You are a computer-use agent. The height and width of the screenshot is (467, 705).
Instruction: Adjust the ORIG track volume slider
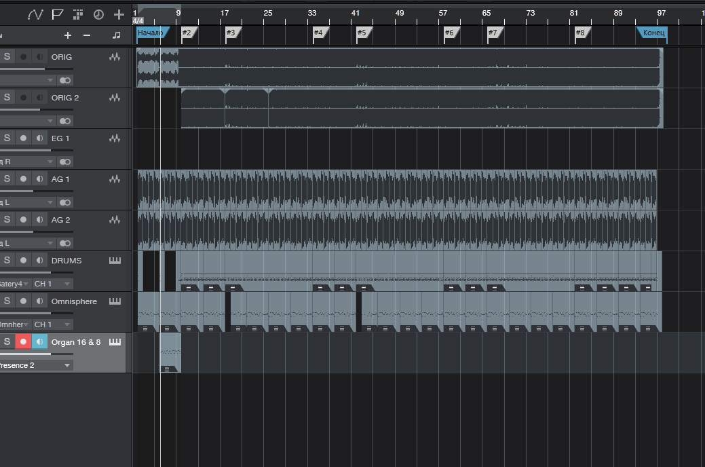(x=36, y=69)
